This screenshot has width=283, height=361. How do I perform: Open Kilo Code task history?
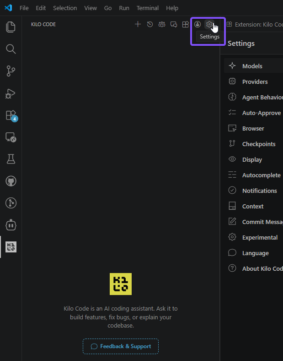click(150, 24)
